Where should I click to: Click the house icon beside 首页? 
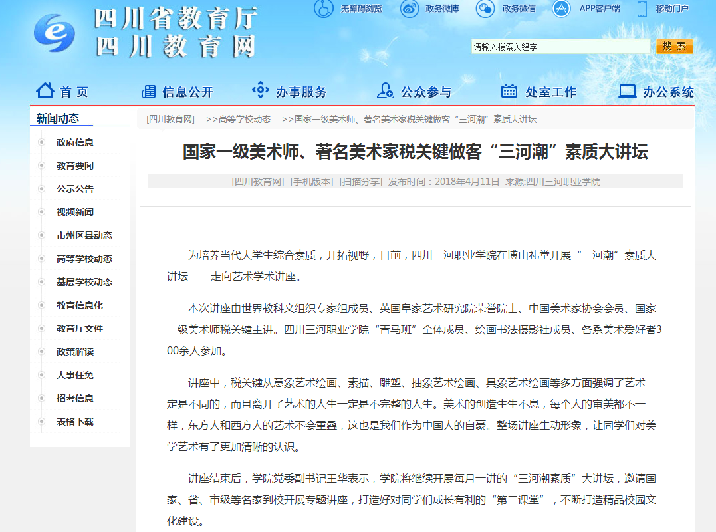click(45, 90)
